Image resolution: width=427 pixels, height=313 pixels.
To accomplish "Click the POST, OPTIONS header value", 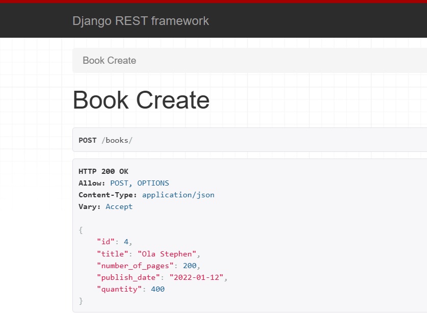I will [x=140, y=183].
